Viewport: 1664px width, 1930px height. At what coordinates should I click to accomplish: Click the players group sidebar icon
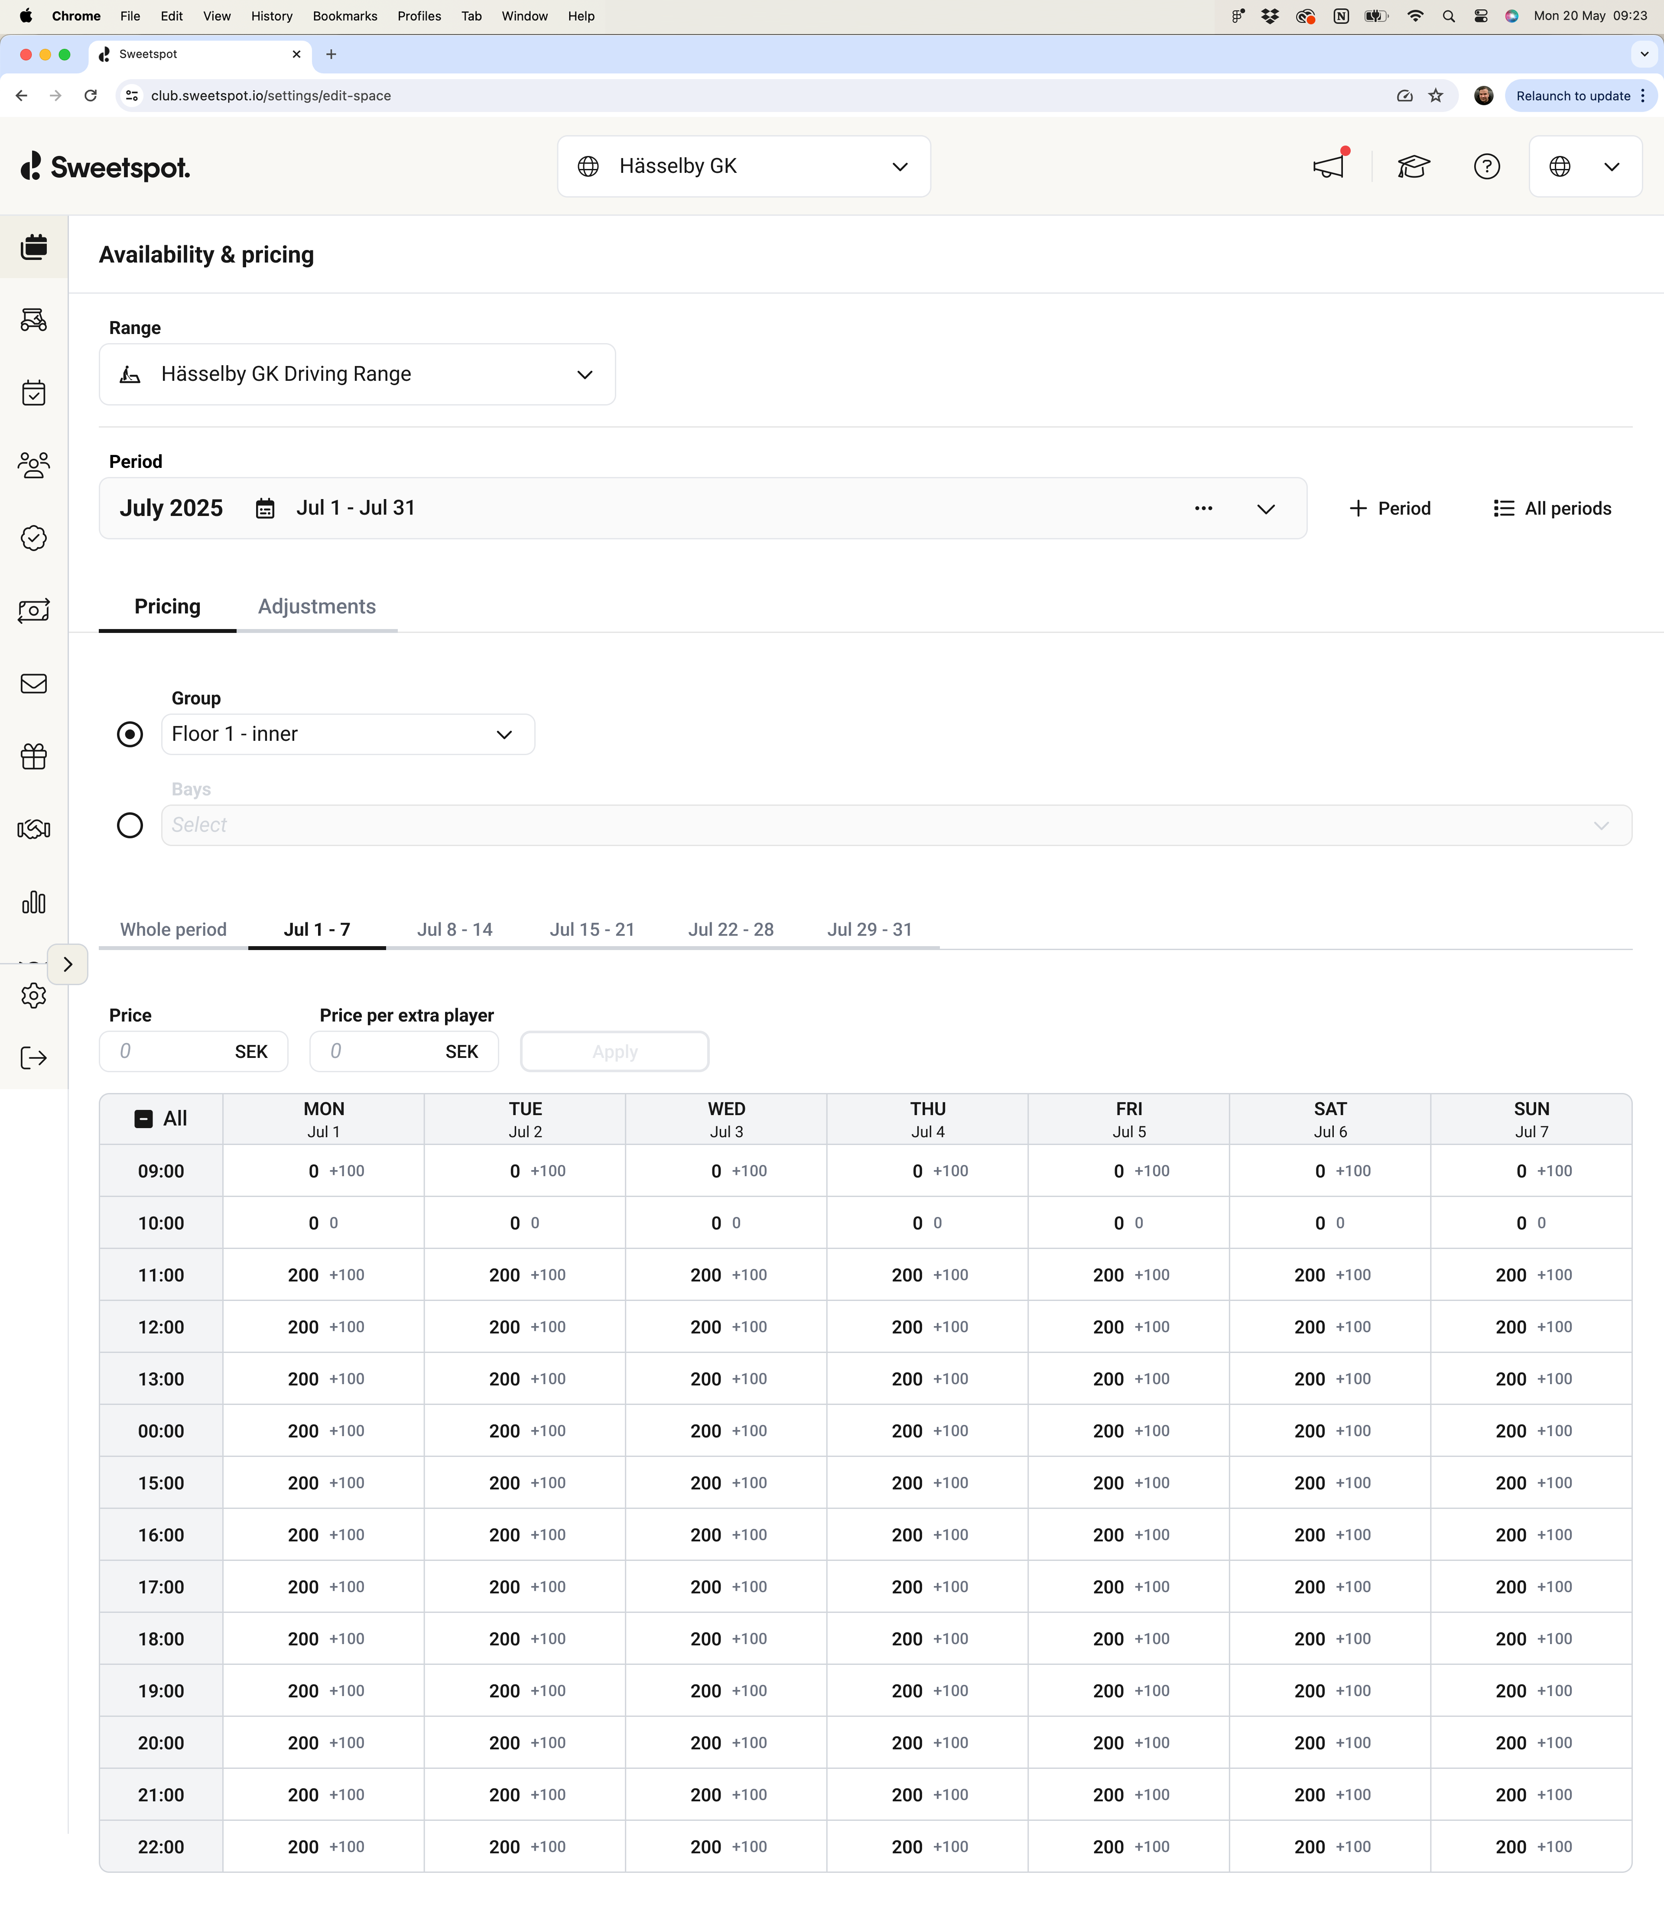(33, 465)
